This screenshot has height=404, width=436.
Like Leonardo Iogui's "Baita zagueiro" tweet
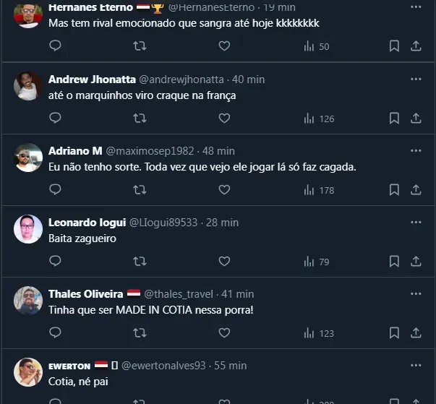coord(224,261)
